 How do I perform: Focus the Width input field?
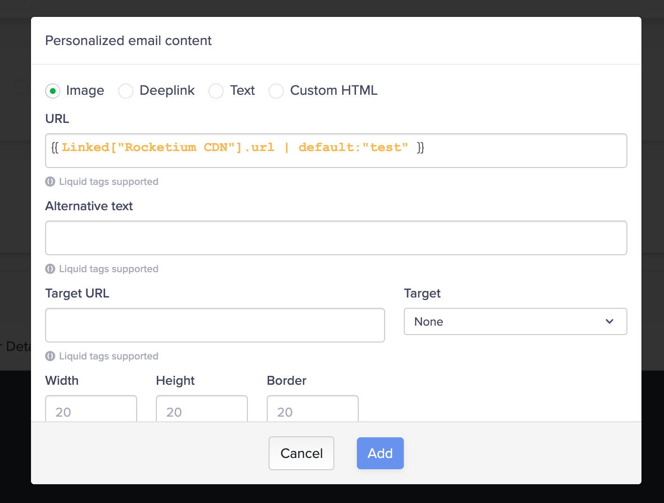tap(91, 409)
